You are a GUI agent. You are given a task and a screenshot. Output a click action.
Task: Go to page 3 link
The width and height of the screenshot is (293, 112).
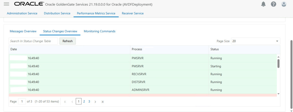89,101
